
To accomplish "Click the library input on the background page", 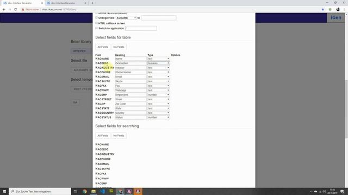I will click(x=82, y=51).
